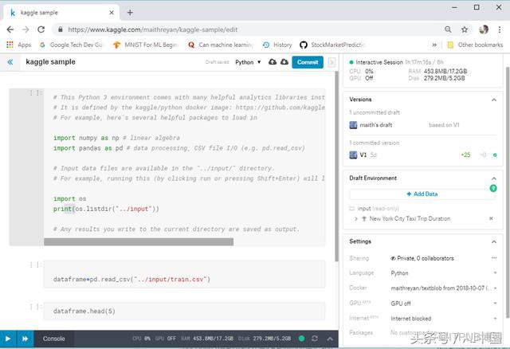
Task: Open Can machine learning bookmark
Action: coord(221,45)
